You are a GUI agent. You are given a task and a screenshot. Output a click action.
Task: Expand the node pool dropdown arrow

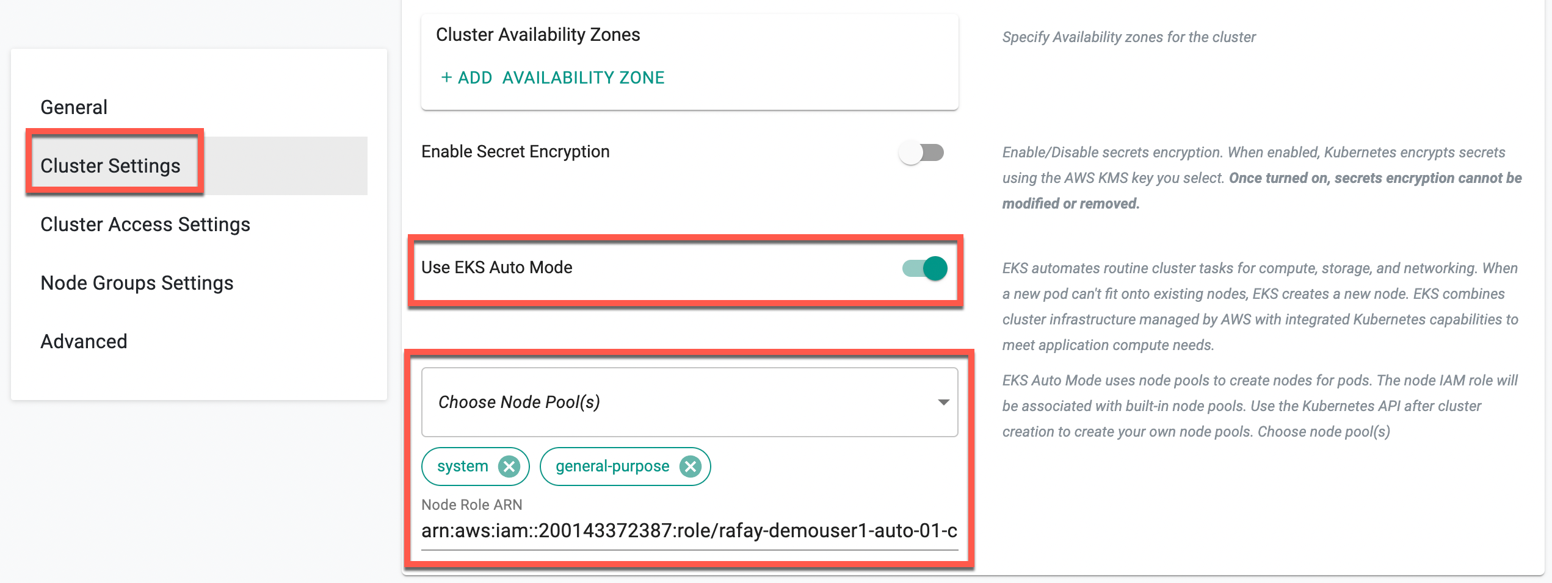(943, 402)
